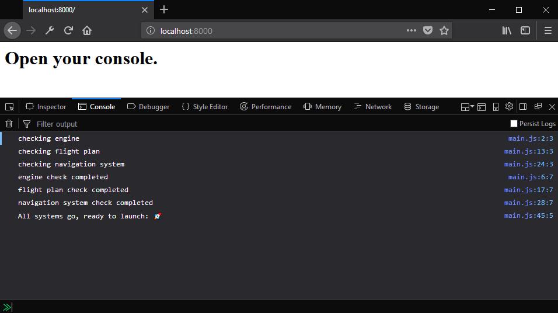Select 'engine check completed' log message
558x313 pixels.
click(63, 177)
